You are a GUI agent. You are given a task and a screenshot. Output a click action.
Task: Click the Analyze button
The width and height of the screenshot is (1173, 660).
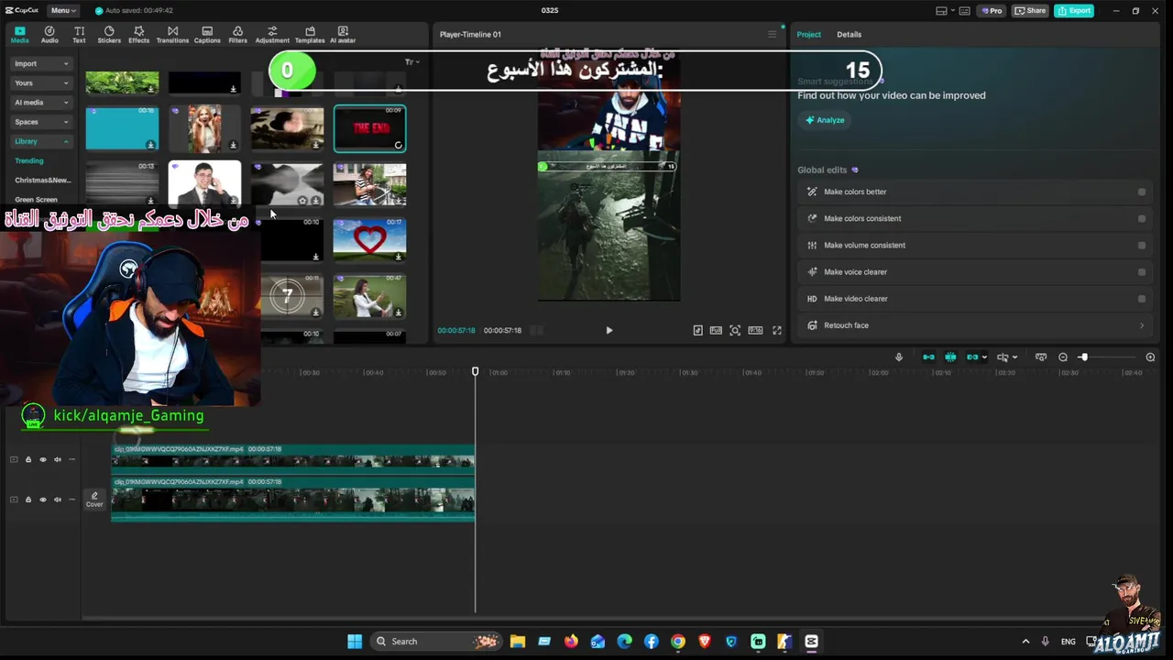point(825,120)
